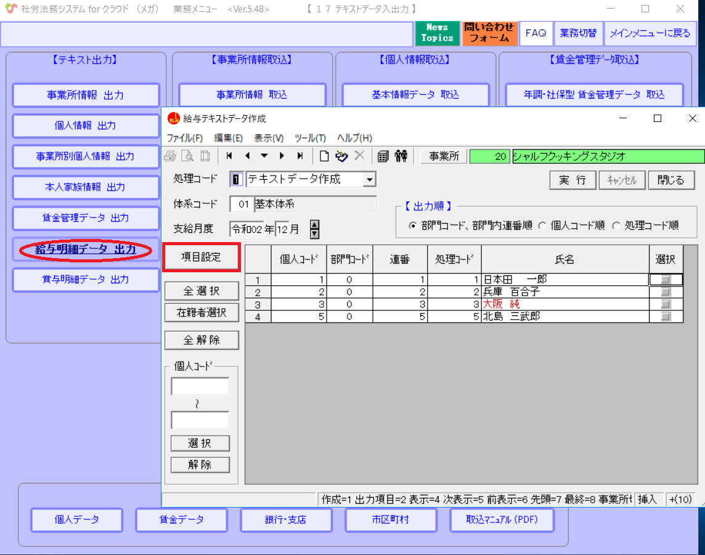Click the app logo in the main title bar
This screenshot has width=705, height=555.
[11, 9]
